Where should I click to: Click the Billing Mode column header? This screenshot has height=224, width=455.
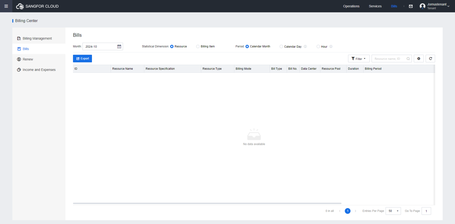[252, 69]
